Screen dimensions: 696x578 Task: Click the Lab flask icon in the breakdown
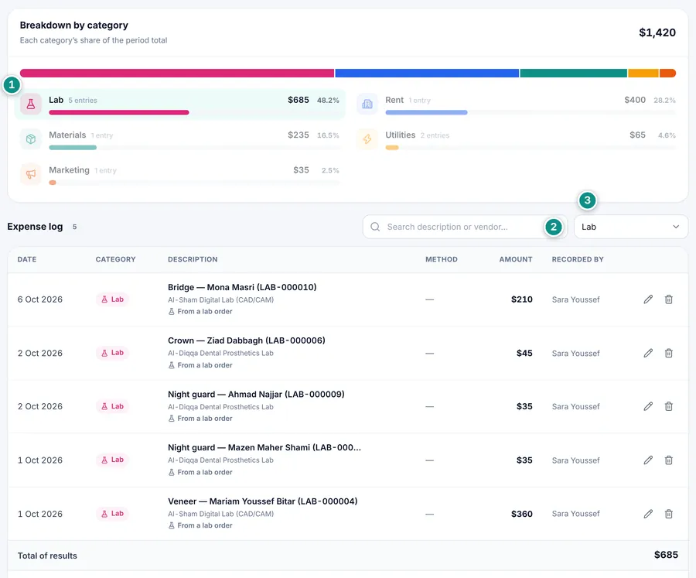coord(31,104)
